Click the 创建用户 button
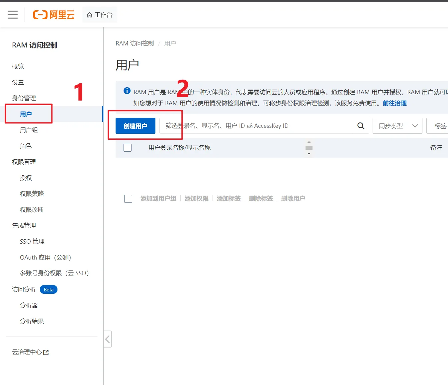448x385 pixels. 135,126
